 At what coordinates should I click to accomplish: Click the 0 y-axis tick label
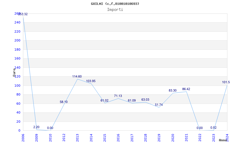(19, 131)
